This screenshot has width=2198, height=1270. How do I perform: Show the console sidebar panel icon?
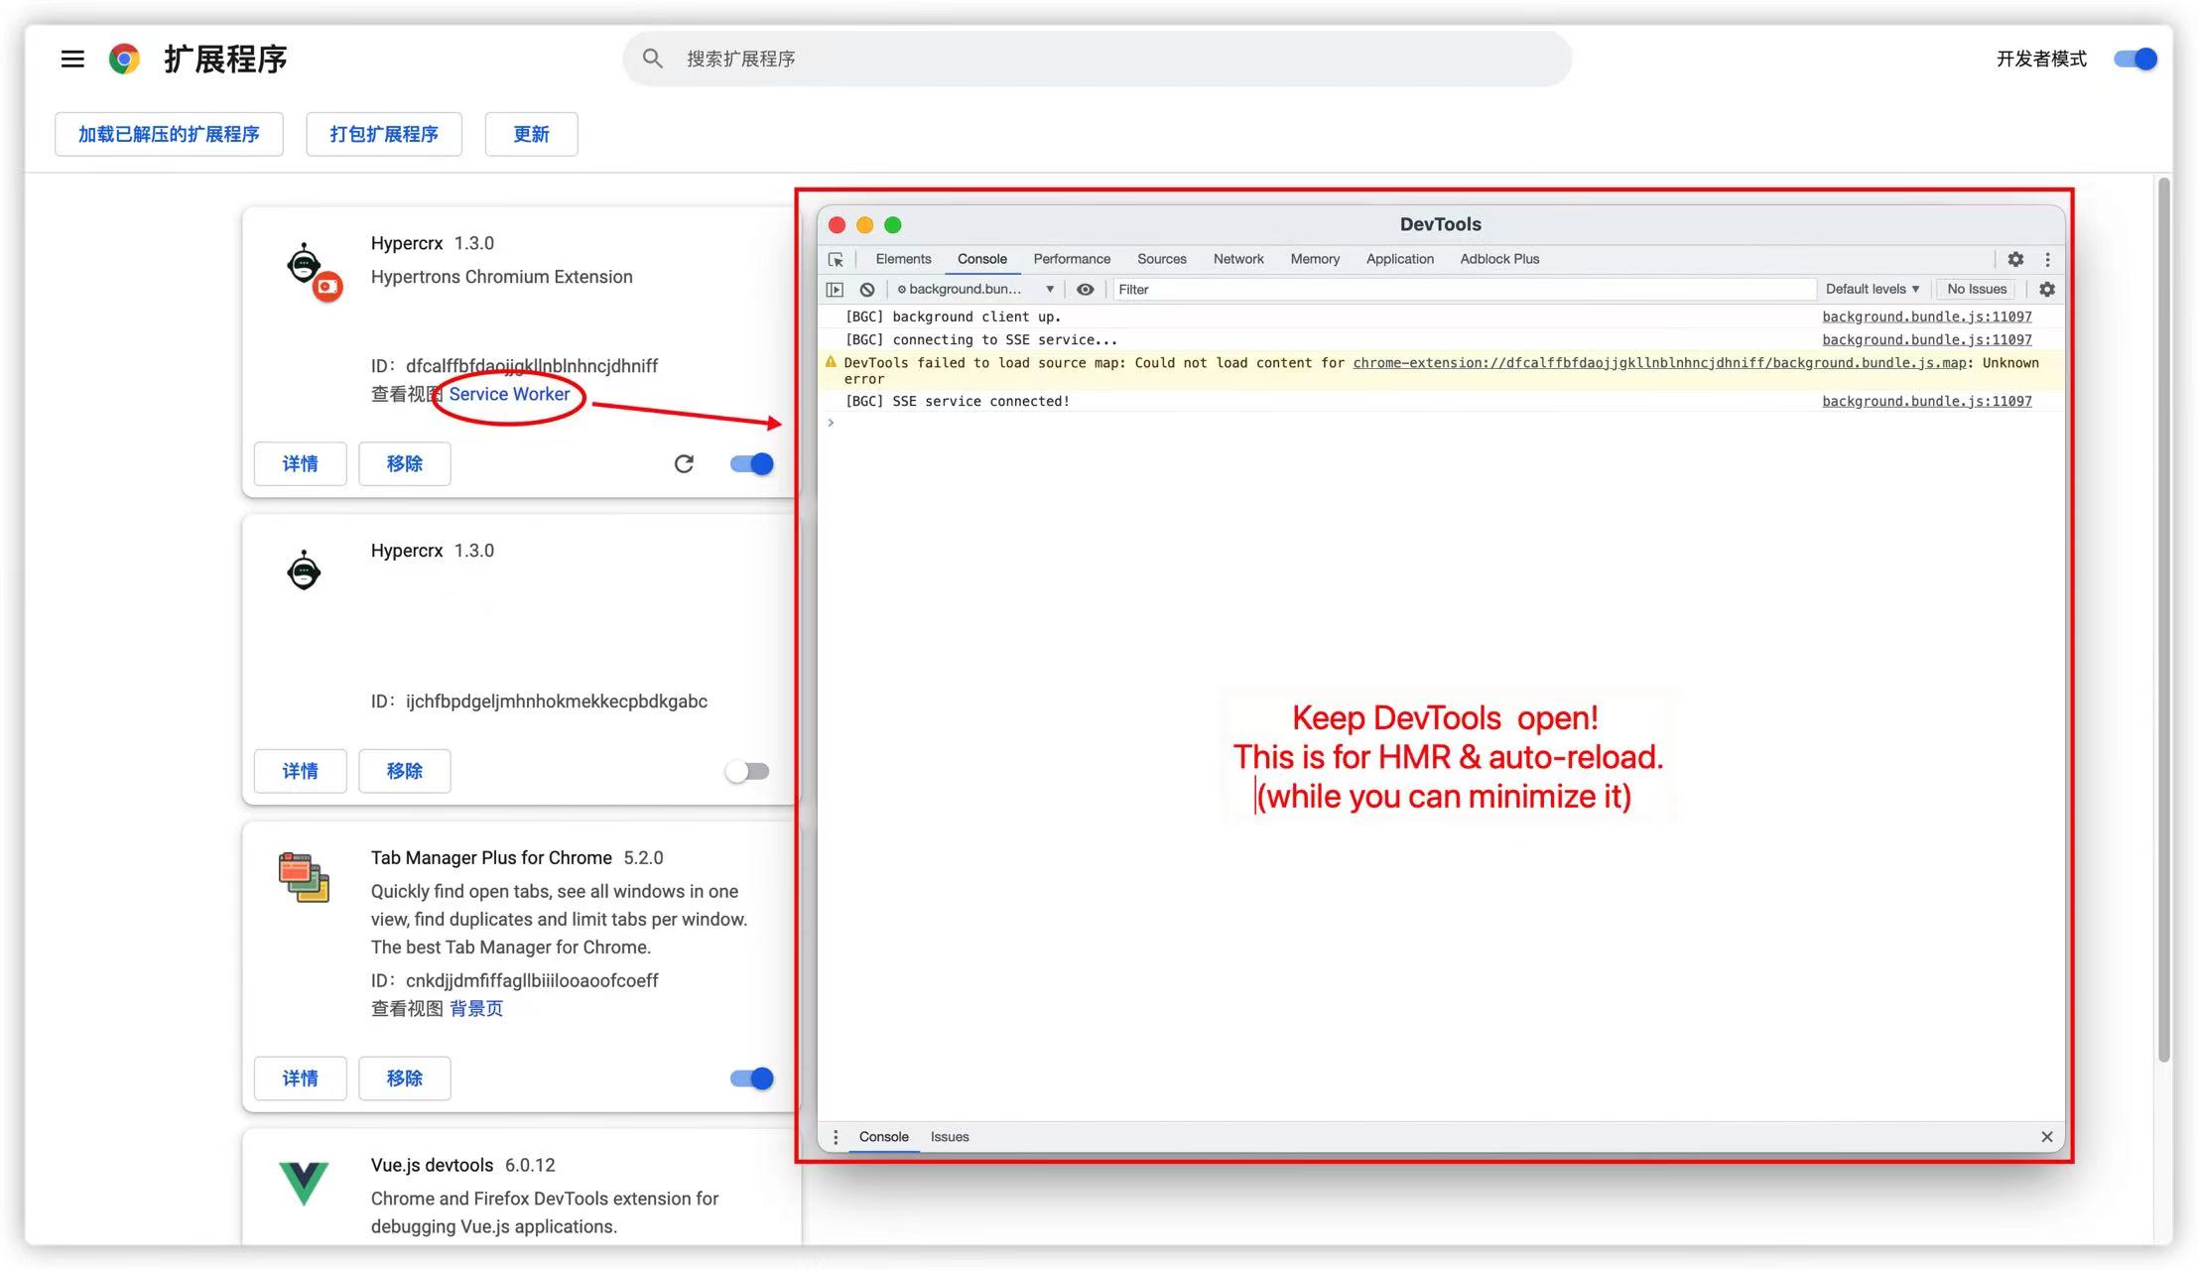coord(835,290)
